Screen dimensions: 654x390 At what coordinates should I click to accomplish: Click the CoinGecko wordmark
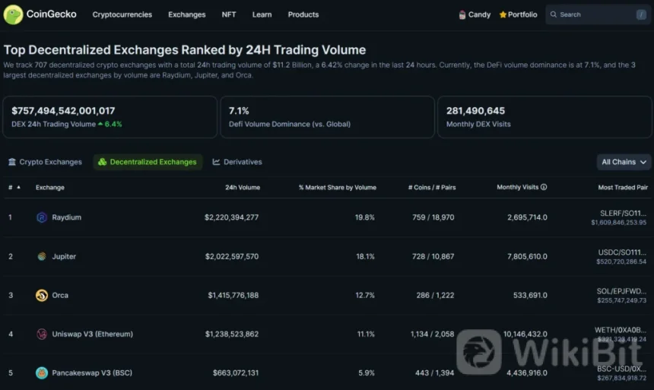click(x=51, y=14)
